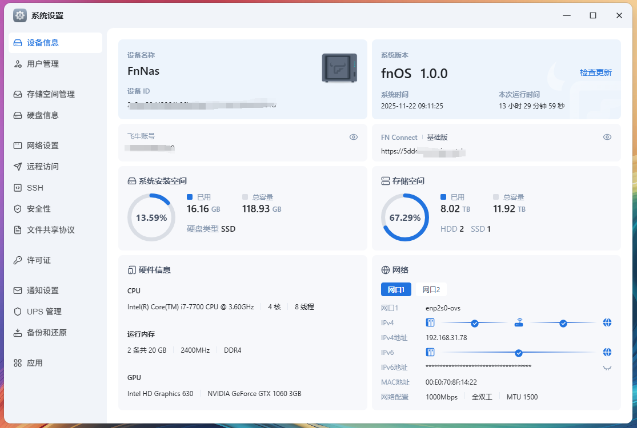Viewport: 637px width, 428px height.
Task: Click the system settings gear icon
Action: pos(20,15)
